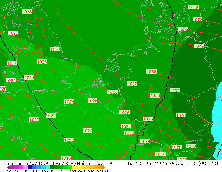Image resolution: width=222 pixels, height=172 pixels.
Task: Click the darkest green swatch in the thickness legend
Action: (x=52, y=167)
